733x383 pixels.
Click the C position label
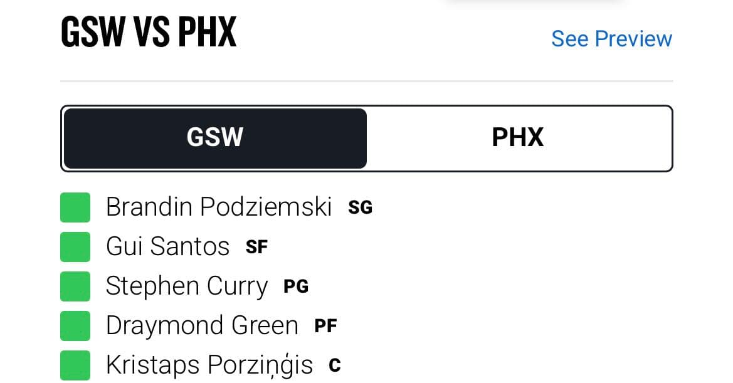[335, 365]
